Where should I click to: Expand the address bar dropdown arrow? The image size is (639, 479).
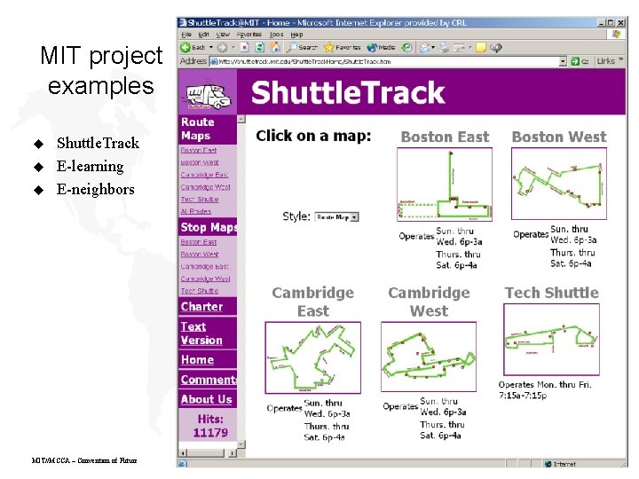(563, 61)
